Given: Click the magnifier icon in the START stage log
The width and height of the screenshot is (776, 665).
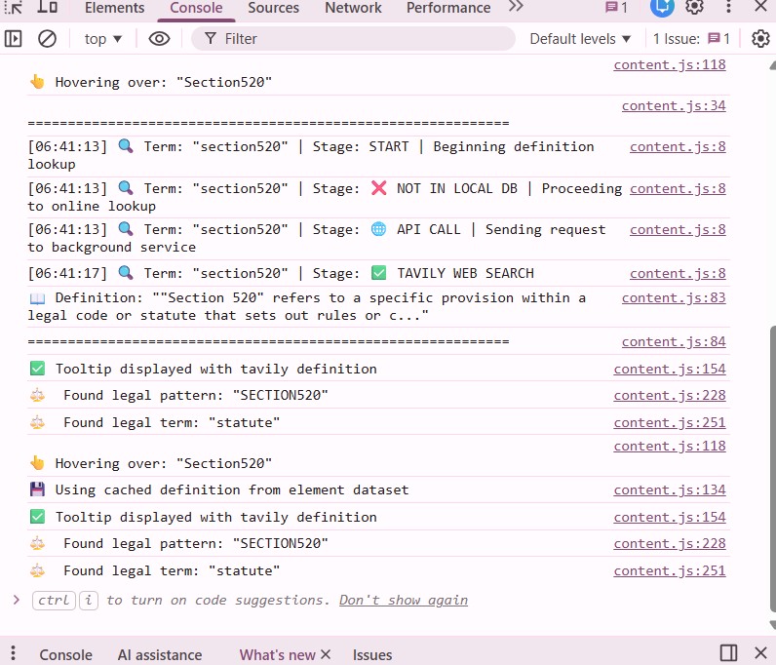Looking at the screenshot, I should 126,146.
